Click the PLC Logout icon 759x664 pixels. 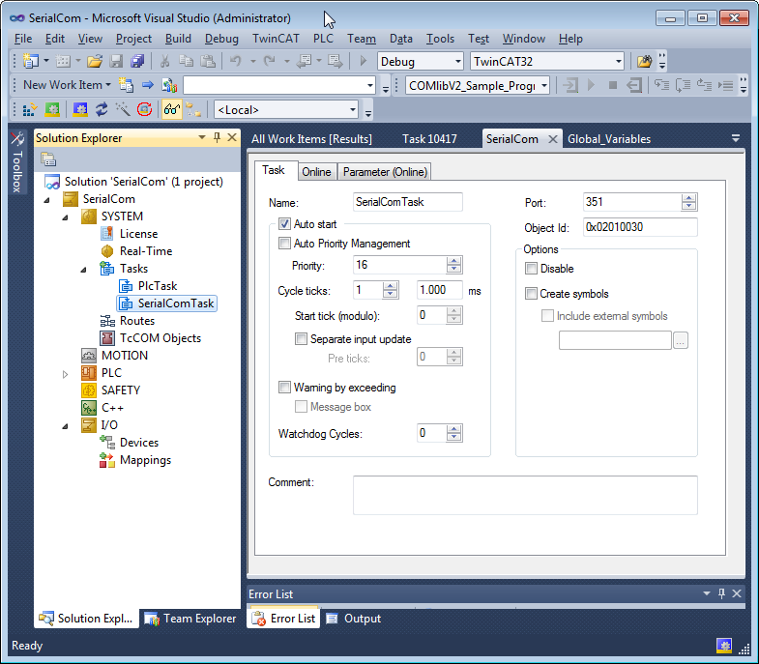[x=633, y=86]
